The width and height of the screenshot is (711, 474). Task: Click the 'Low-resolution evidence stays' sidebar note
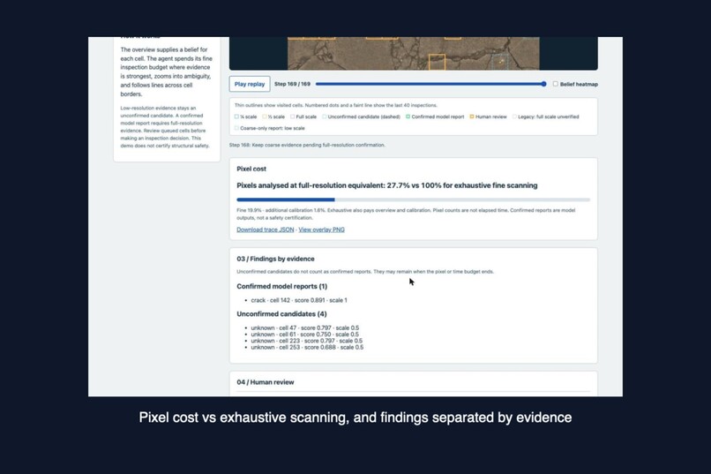[x=165, y=127]
